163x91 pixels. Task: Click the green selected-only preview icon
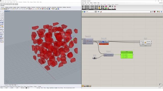[x=157, y=12]
